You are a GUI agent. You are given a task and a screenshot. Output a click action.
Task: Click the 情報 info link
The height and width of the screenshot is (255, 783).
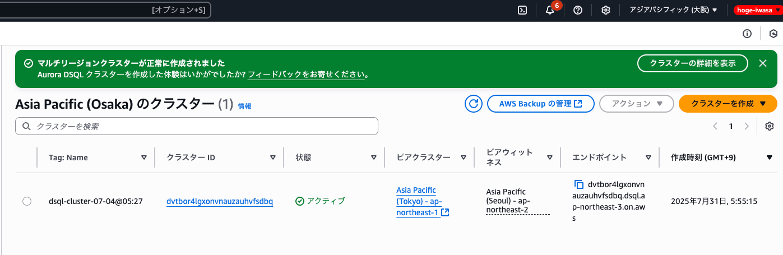click(x=244, y=105)
